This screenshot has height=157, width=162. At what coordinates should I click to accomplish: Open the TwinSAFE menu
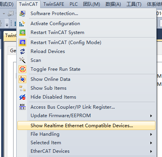54,4
